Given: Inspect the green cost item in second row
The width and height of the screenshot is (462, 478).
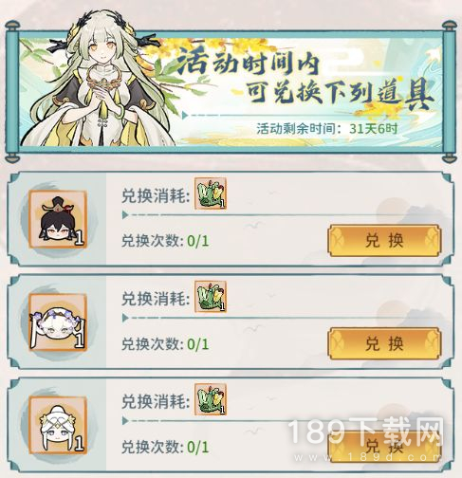Looking at the screenshot, I should [211, 296].
